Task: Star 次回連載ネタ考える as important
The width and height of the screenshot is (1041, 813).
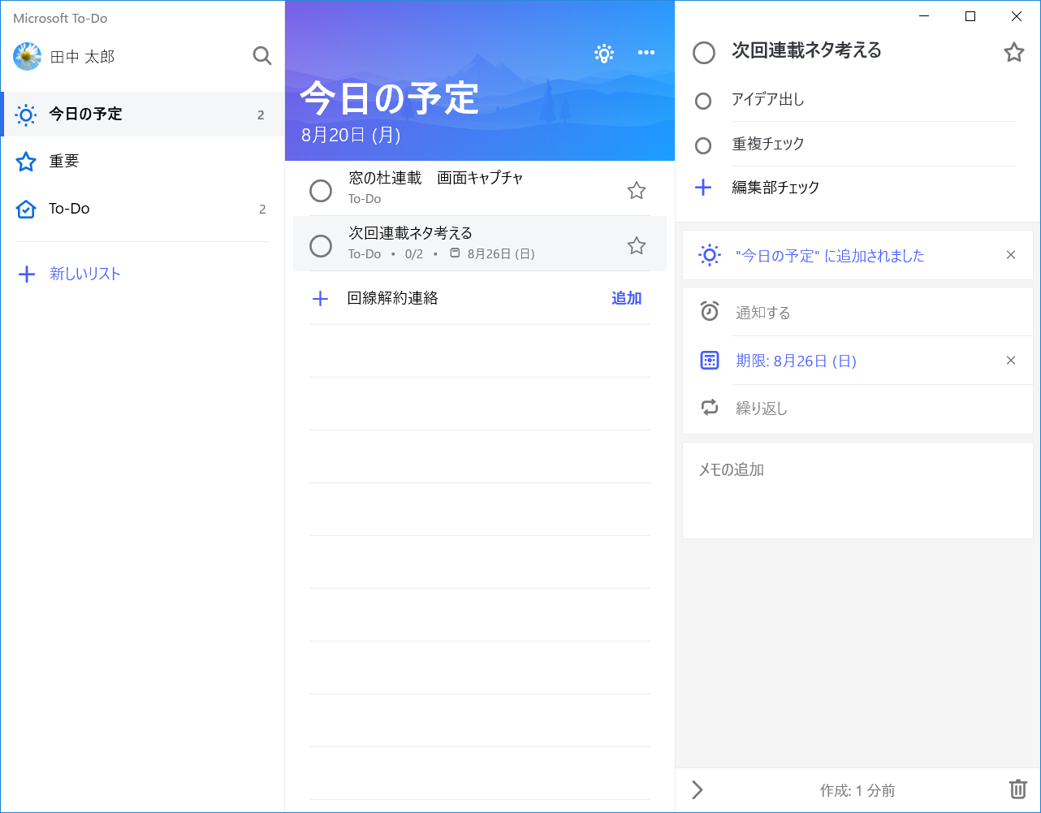Action: (1013, 51)
